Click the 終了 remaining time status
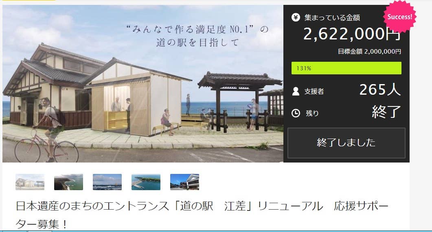The height and width of the screenshot is (232, 432). (x=386, y=112)
